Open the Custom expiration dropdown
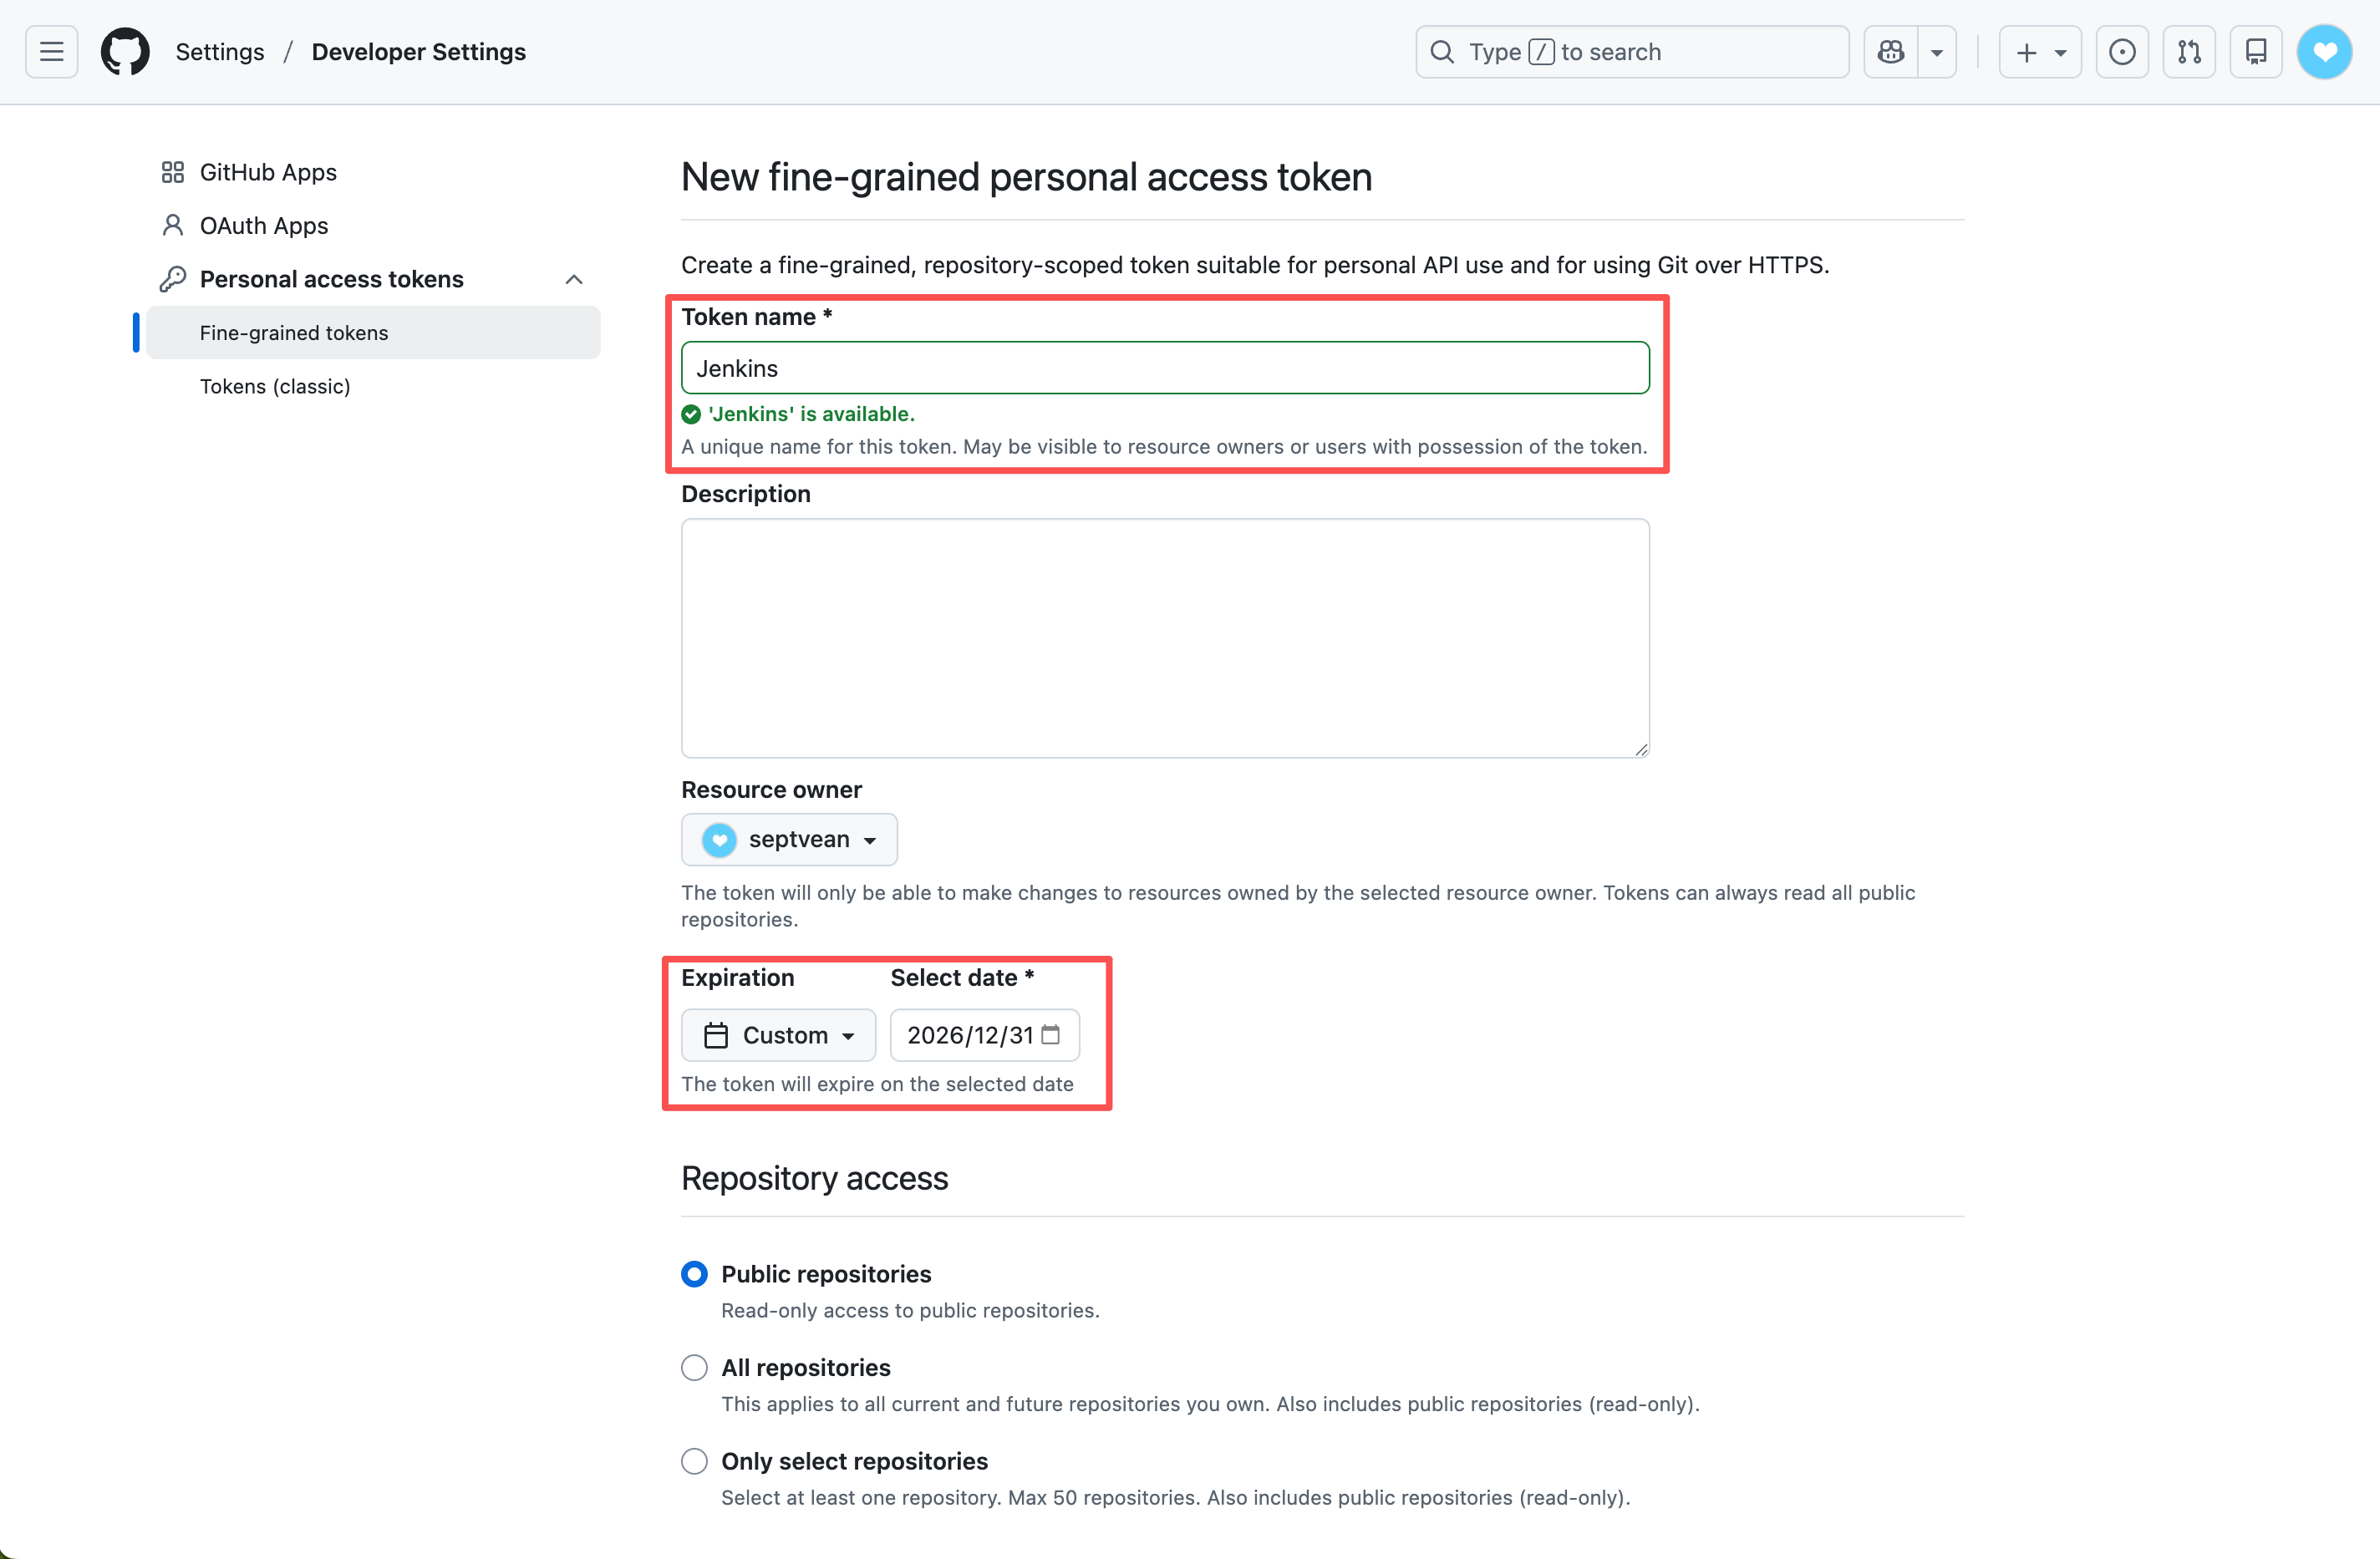Screen dimensions: 2380x1559 [x=778, y=1035]
